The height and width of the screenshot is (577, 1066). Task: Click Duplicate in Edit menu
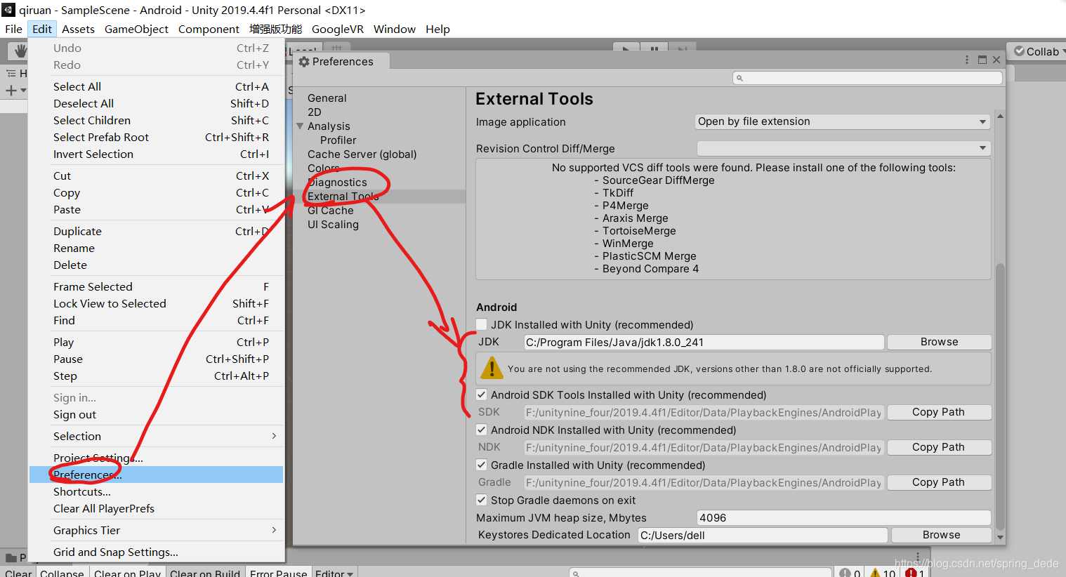click(x=156, y=231)
